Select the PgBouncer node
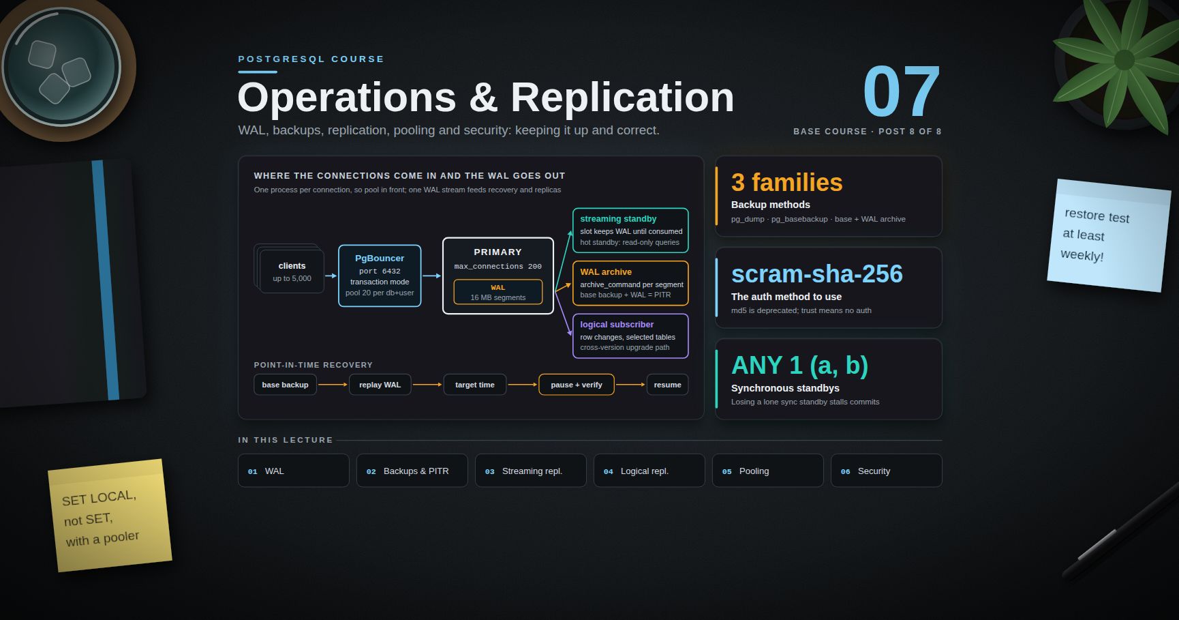Viewport: 1179px width, 620px height. point(380,276)
